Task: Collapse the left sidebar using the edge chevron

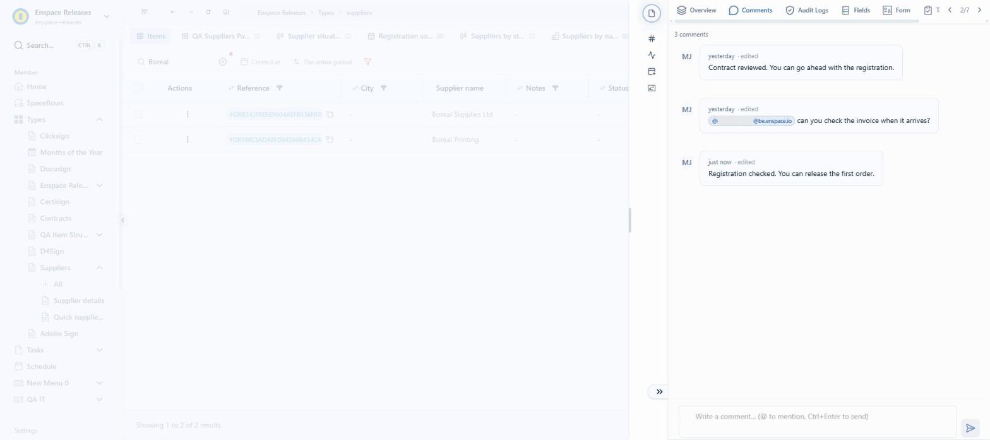Action: (x=122, y=220)
